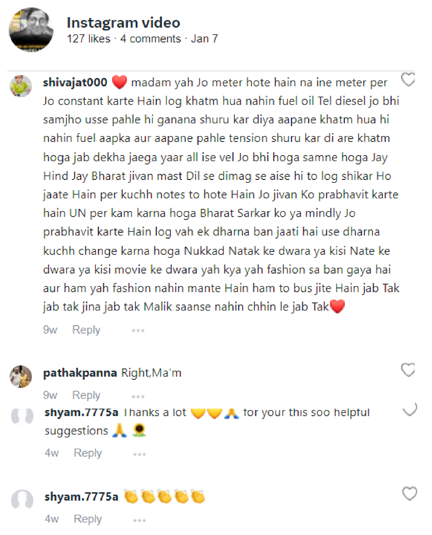This screenshot has width=432, height=535.
Task: Reply to pathakpanna's comment
Action: point(86,395)
